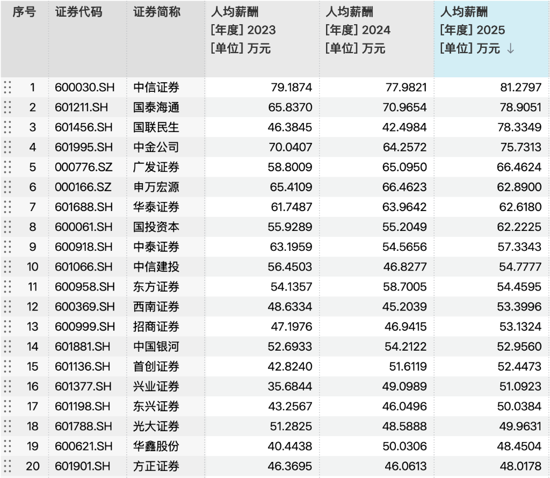The height and width of the screenshot is (478, 550).
Task: Select stock code 601688.SH
Action: 84,207
